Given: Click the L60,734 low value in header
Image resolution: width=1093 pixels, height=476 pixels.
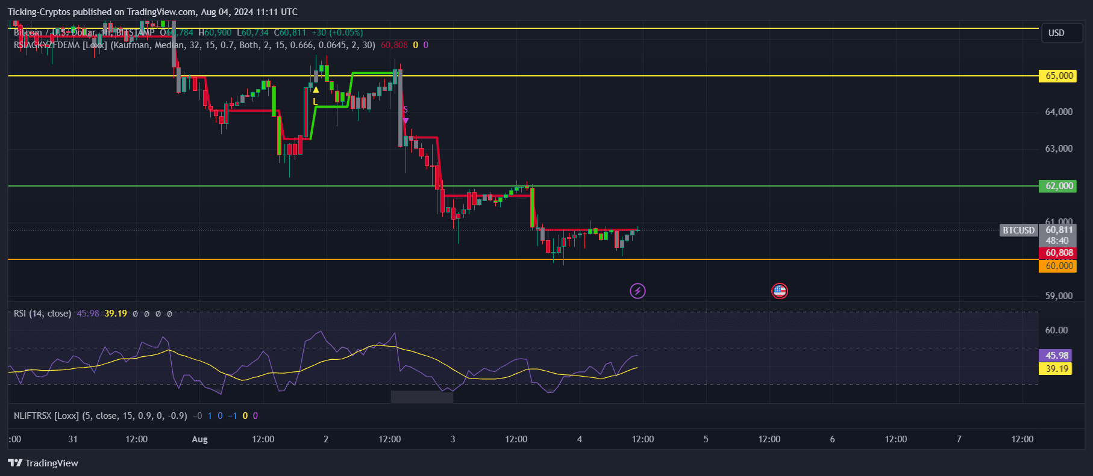Looking at the screenshot, I should (252, 32).
